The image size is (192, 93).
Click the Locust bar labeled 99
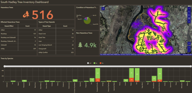click(x=126, y=80)
